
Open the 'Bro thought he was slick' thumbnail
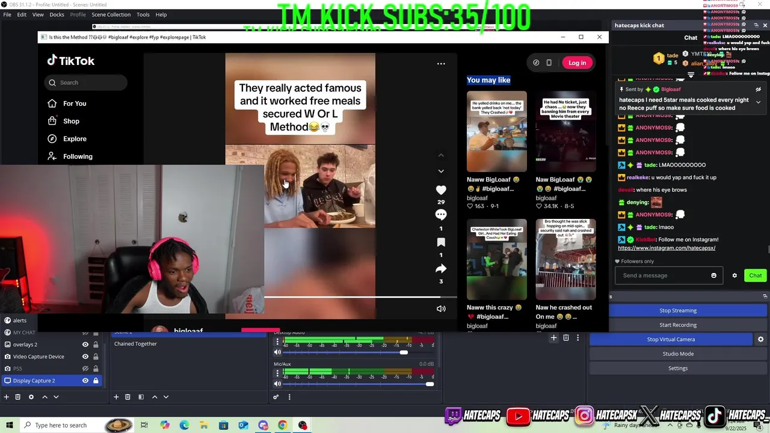tap(566, 259)
